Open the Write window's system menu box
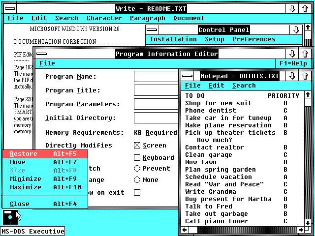Viewport: 315px width, 236px height. (10, 9)
